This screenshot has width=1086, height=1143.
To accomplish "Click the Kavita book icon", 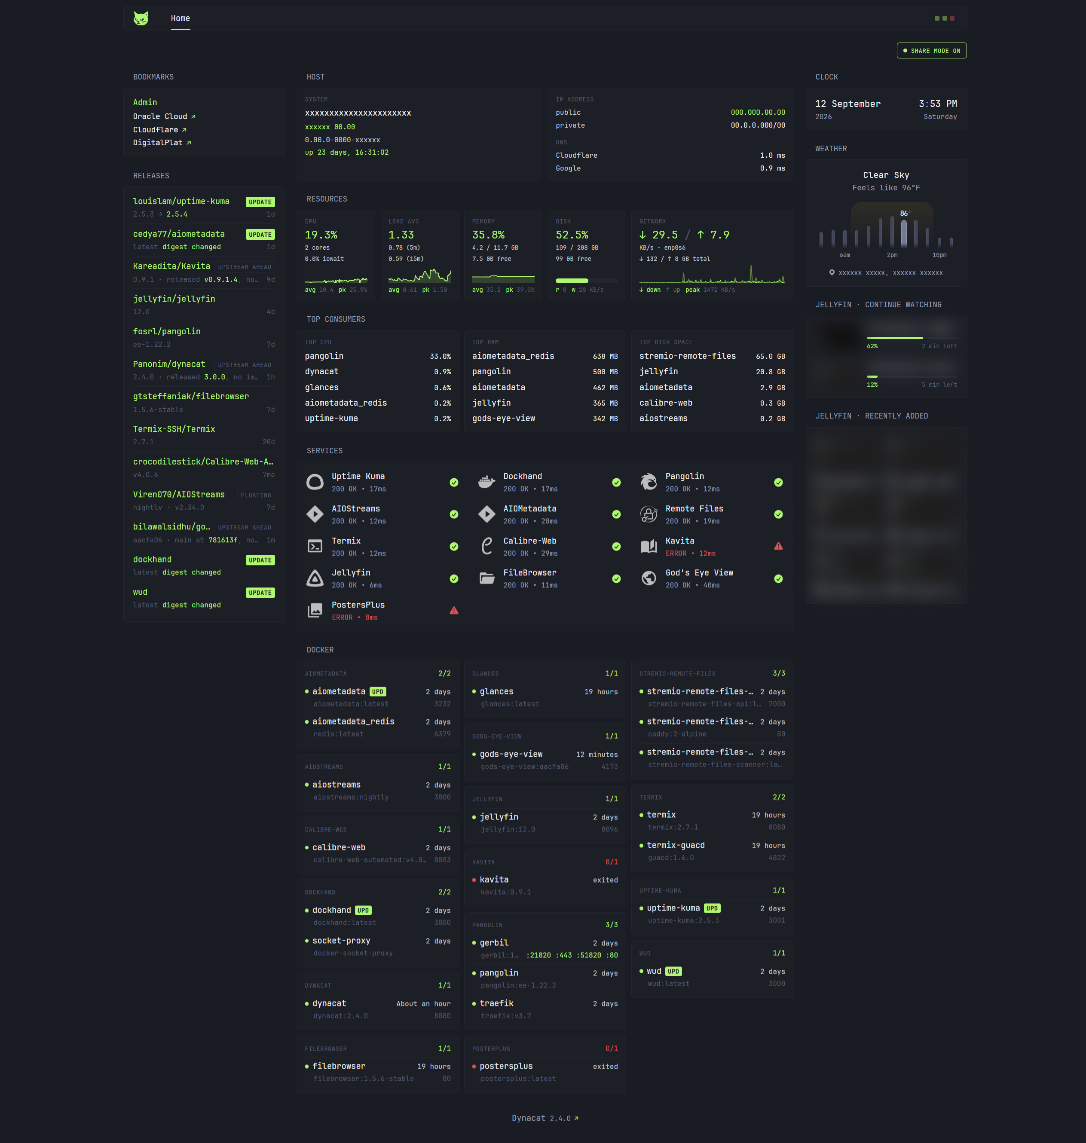I will click(649, 546).
